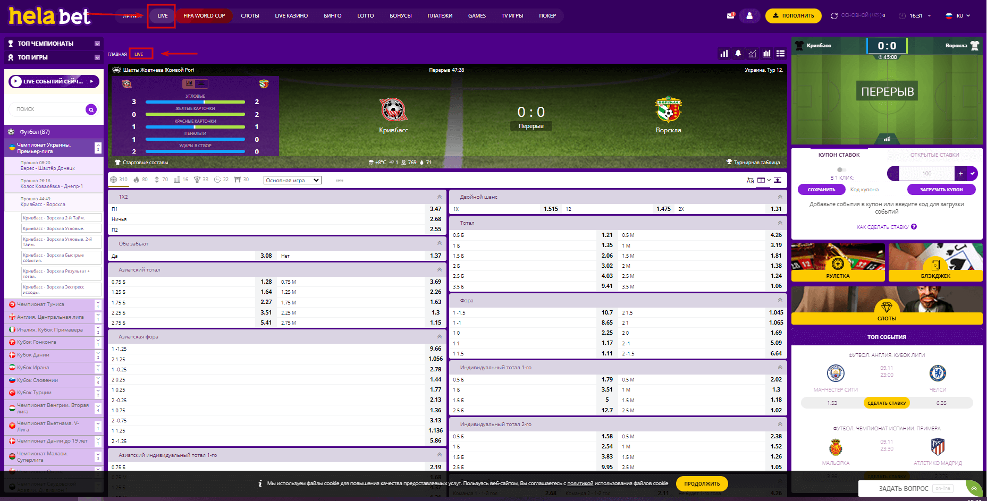This screenshot has height=501, width=987.
Task: Click the ПРОДОЛЖИТЬ cookie button
Action: pos(702,483)
